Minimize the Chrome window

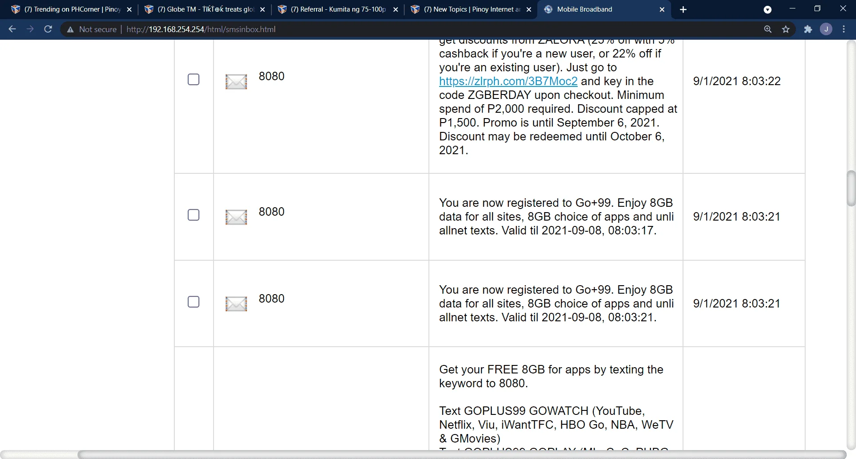pos(792,9)
